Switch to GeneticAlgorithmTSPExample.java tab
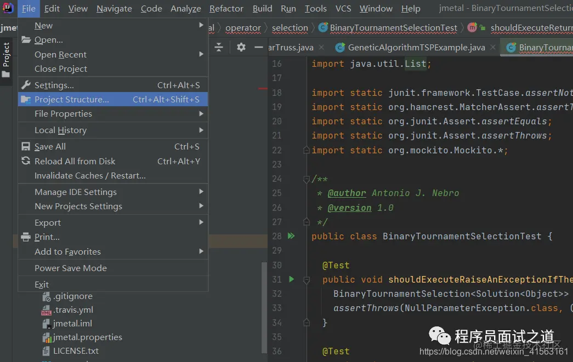The width and height of the screenshot is (573, 362). click(x=416, y=48)
